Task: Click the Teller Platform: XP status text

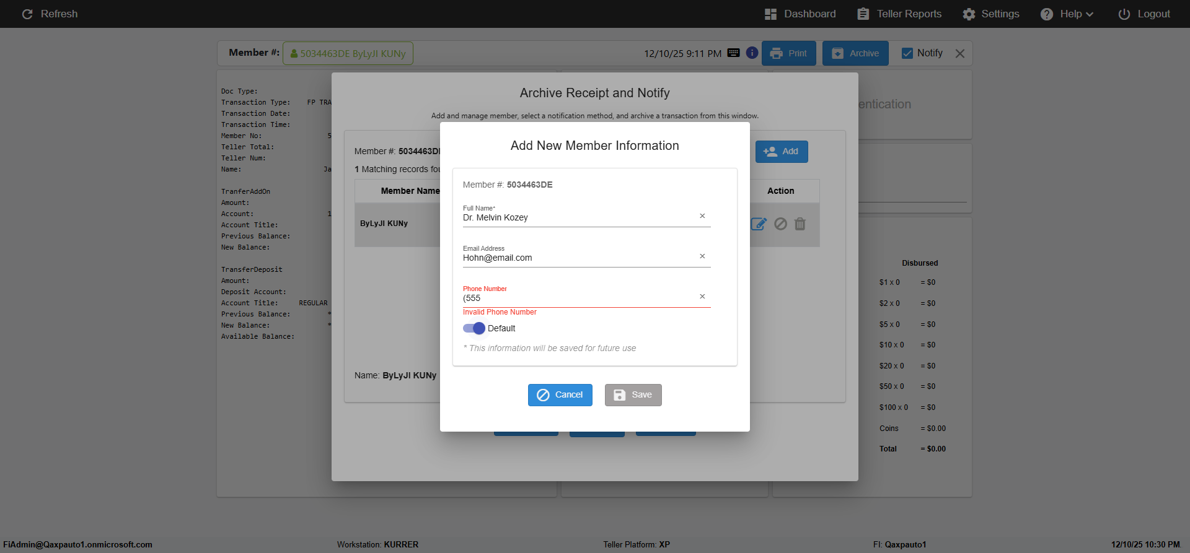Action: (637, 545)
